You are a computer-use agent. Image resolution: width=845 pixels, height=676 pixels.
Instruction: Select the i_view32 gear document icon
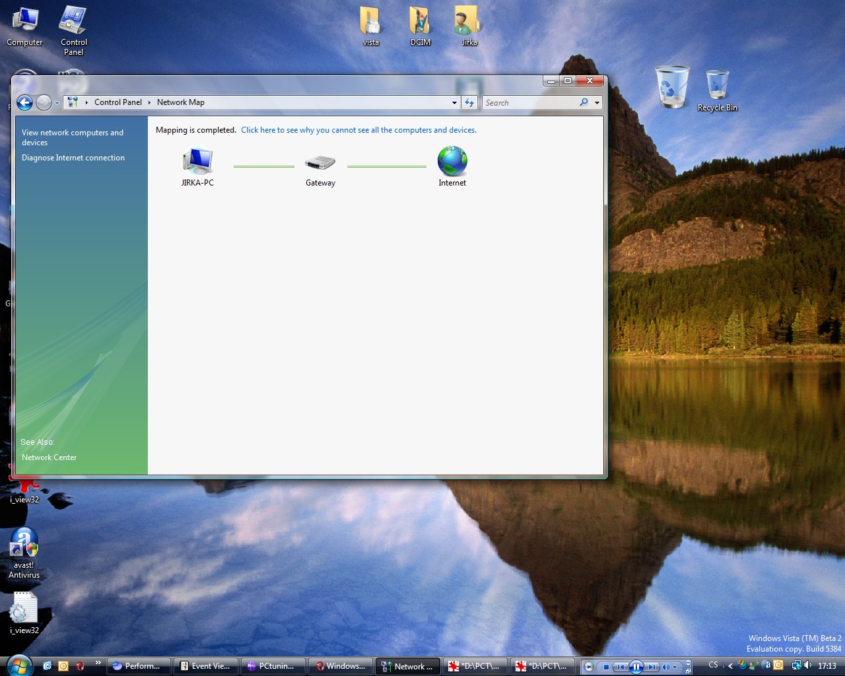[x=24, y=613]
